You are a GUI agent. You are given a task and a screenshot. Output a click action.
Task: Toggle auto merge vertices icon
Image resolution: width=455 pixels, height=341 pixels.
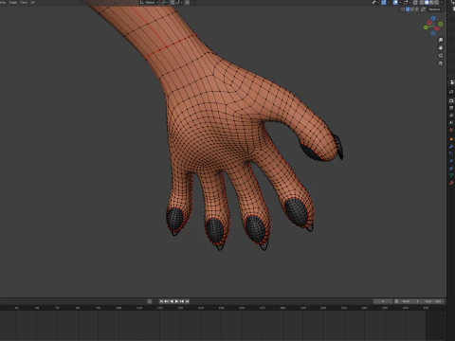(423, 9)
